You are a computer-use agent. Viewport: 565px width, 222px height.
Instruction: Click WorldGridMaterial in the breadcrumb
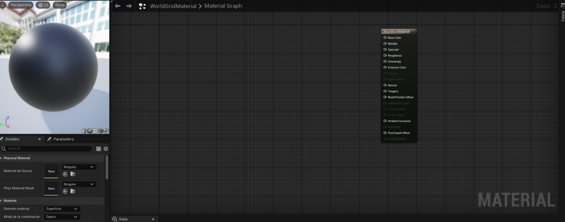(x=173, y=6)
